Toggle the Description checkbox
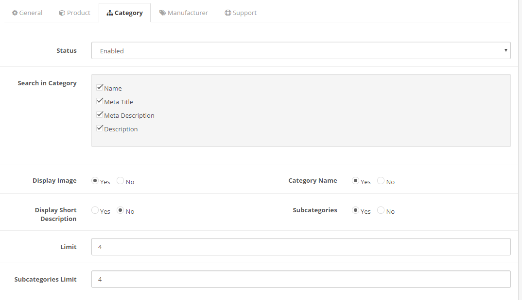This screenshot has width=522, height=300. (x=100, y=128)
